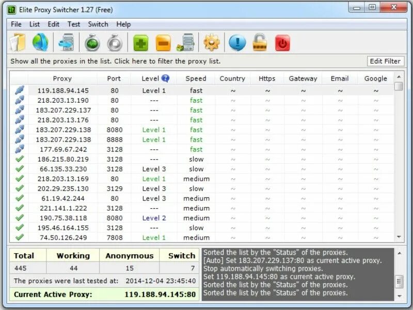Click the red power button icon
Screen dimensions: 413x310
(x=282, y=43)
